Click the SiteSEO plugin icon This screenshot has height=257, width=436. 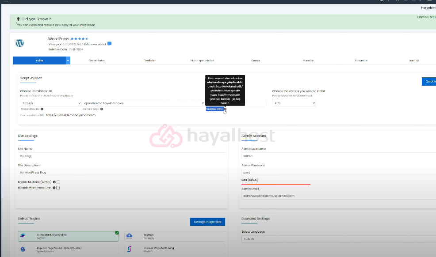click(x=129, y=249)
